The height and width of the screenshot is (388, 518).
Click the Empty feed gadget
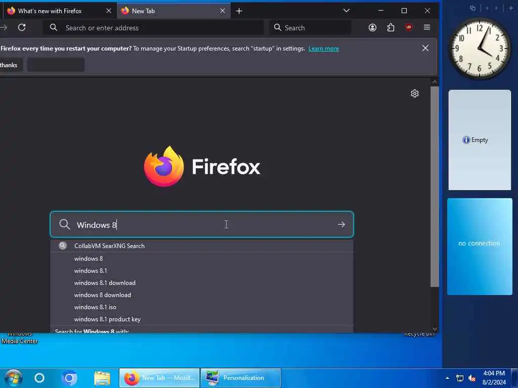[480, 140]
